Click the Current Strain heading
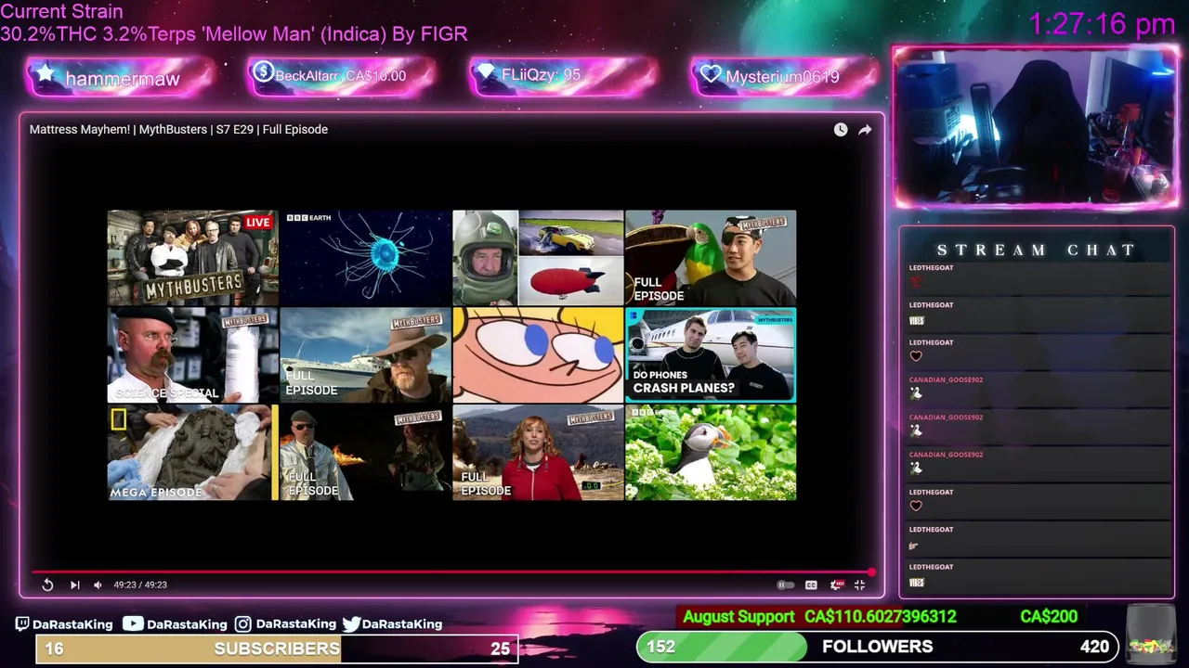This screenshot has height=668, width=1189. 61,12
